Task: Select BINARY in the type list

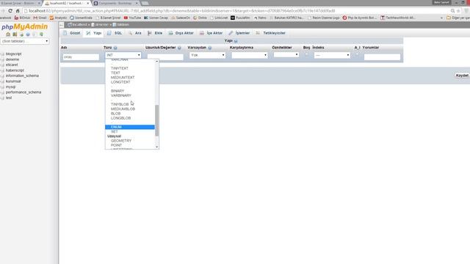Action: [x=130, y=91]
